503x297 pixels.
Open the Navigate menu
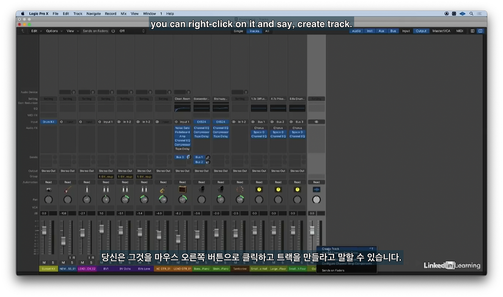(94, 13)
